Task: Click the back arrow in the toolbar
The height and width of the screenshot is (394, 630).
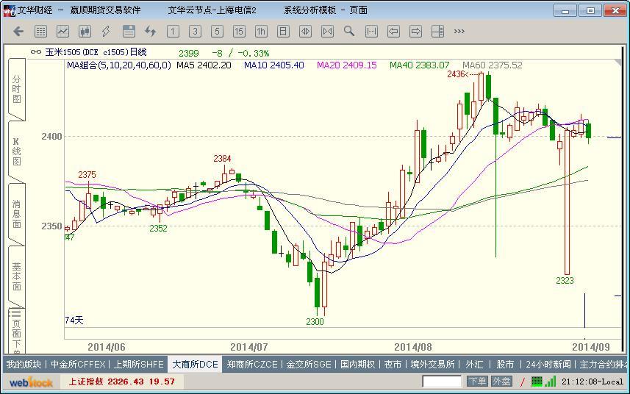Action: pos(19,32)
